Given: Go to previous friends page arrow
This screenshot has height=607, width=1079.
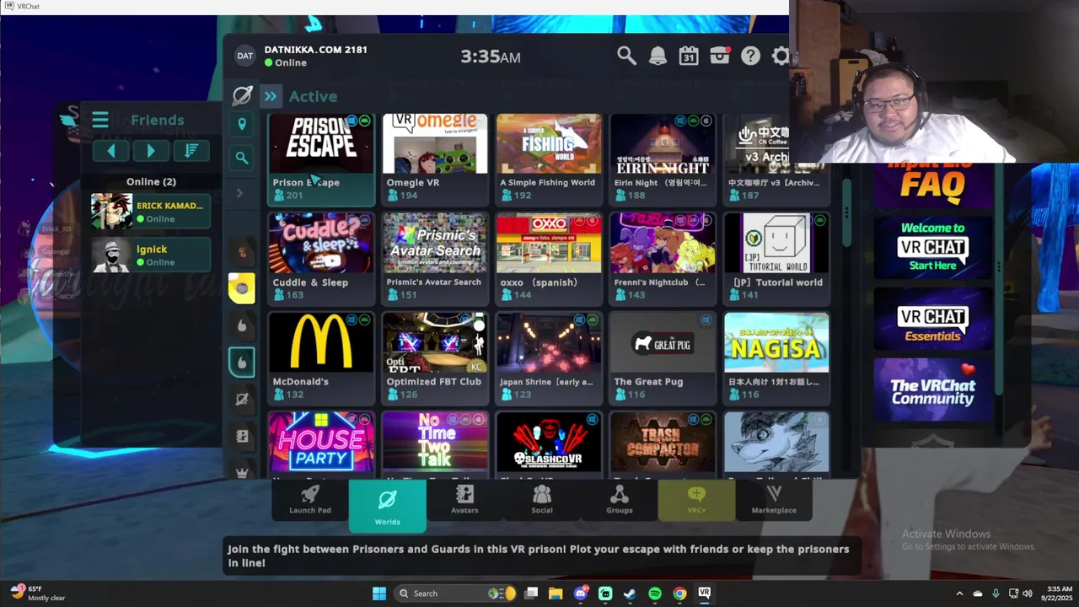Looking at the screenshot, I should [x=110, y=151].
